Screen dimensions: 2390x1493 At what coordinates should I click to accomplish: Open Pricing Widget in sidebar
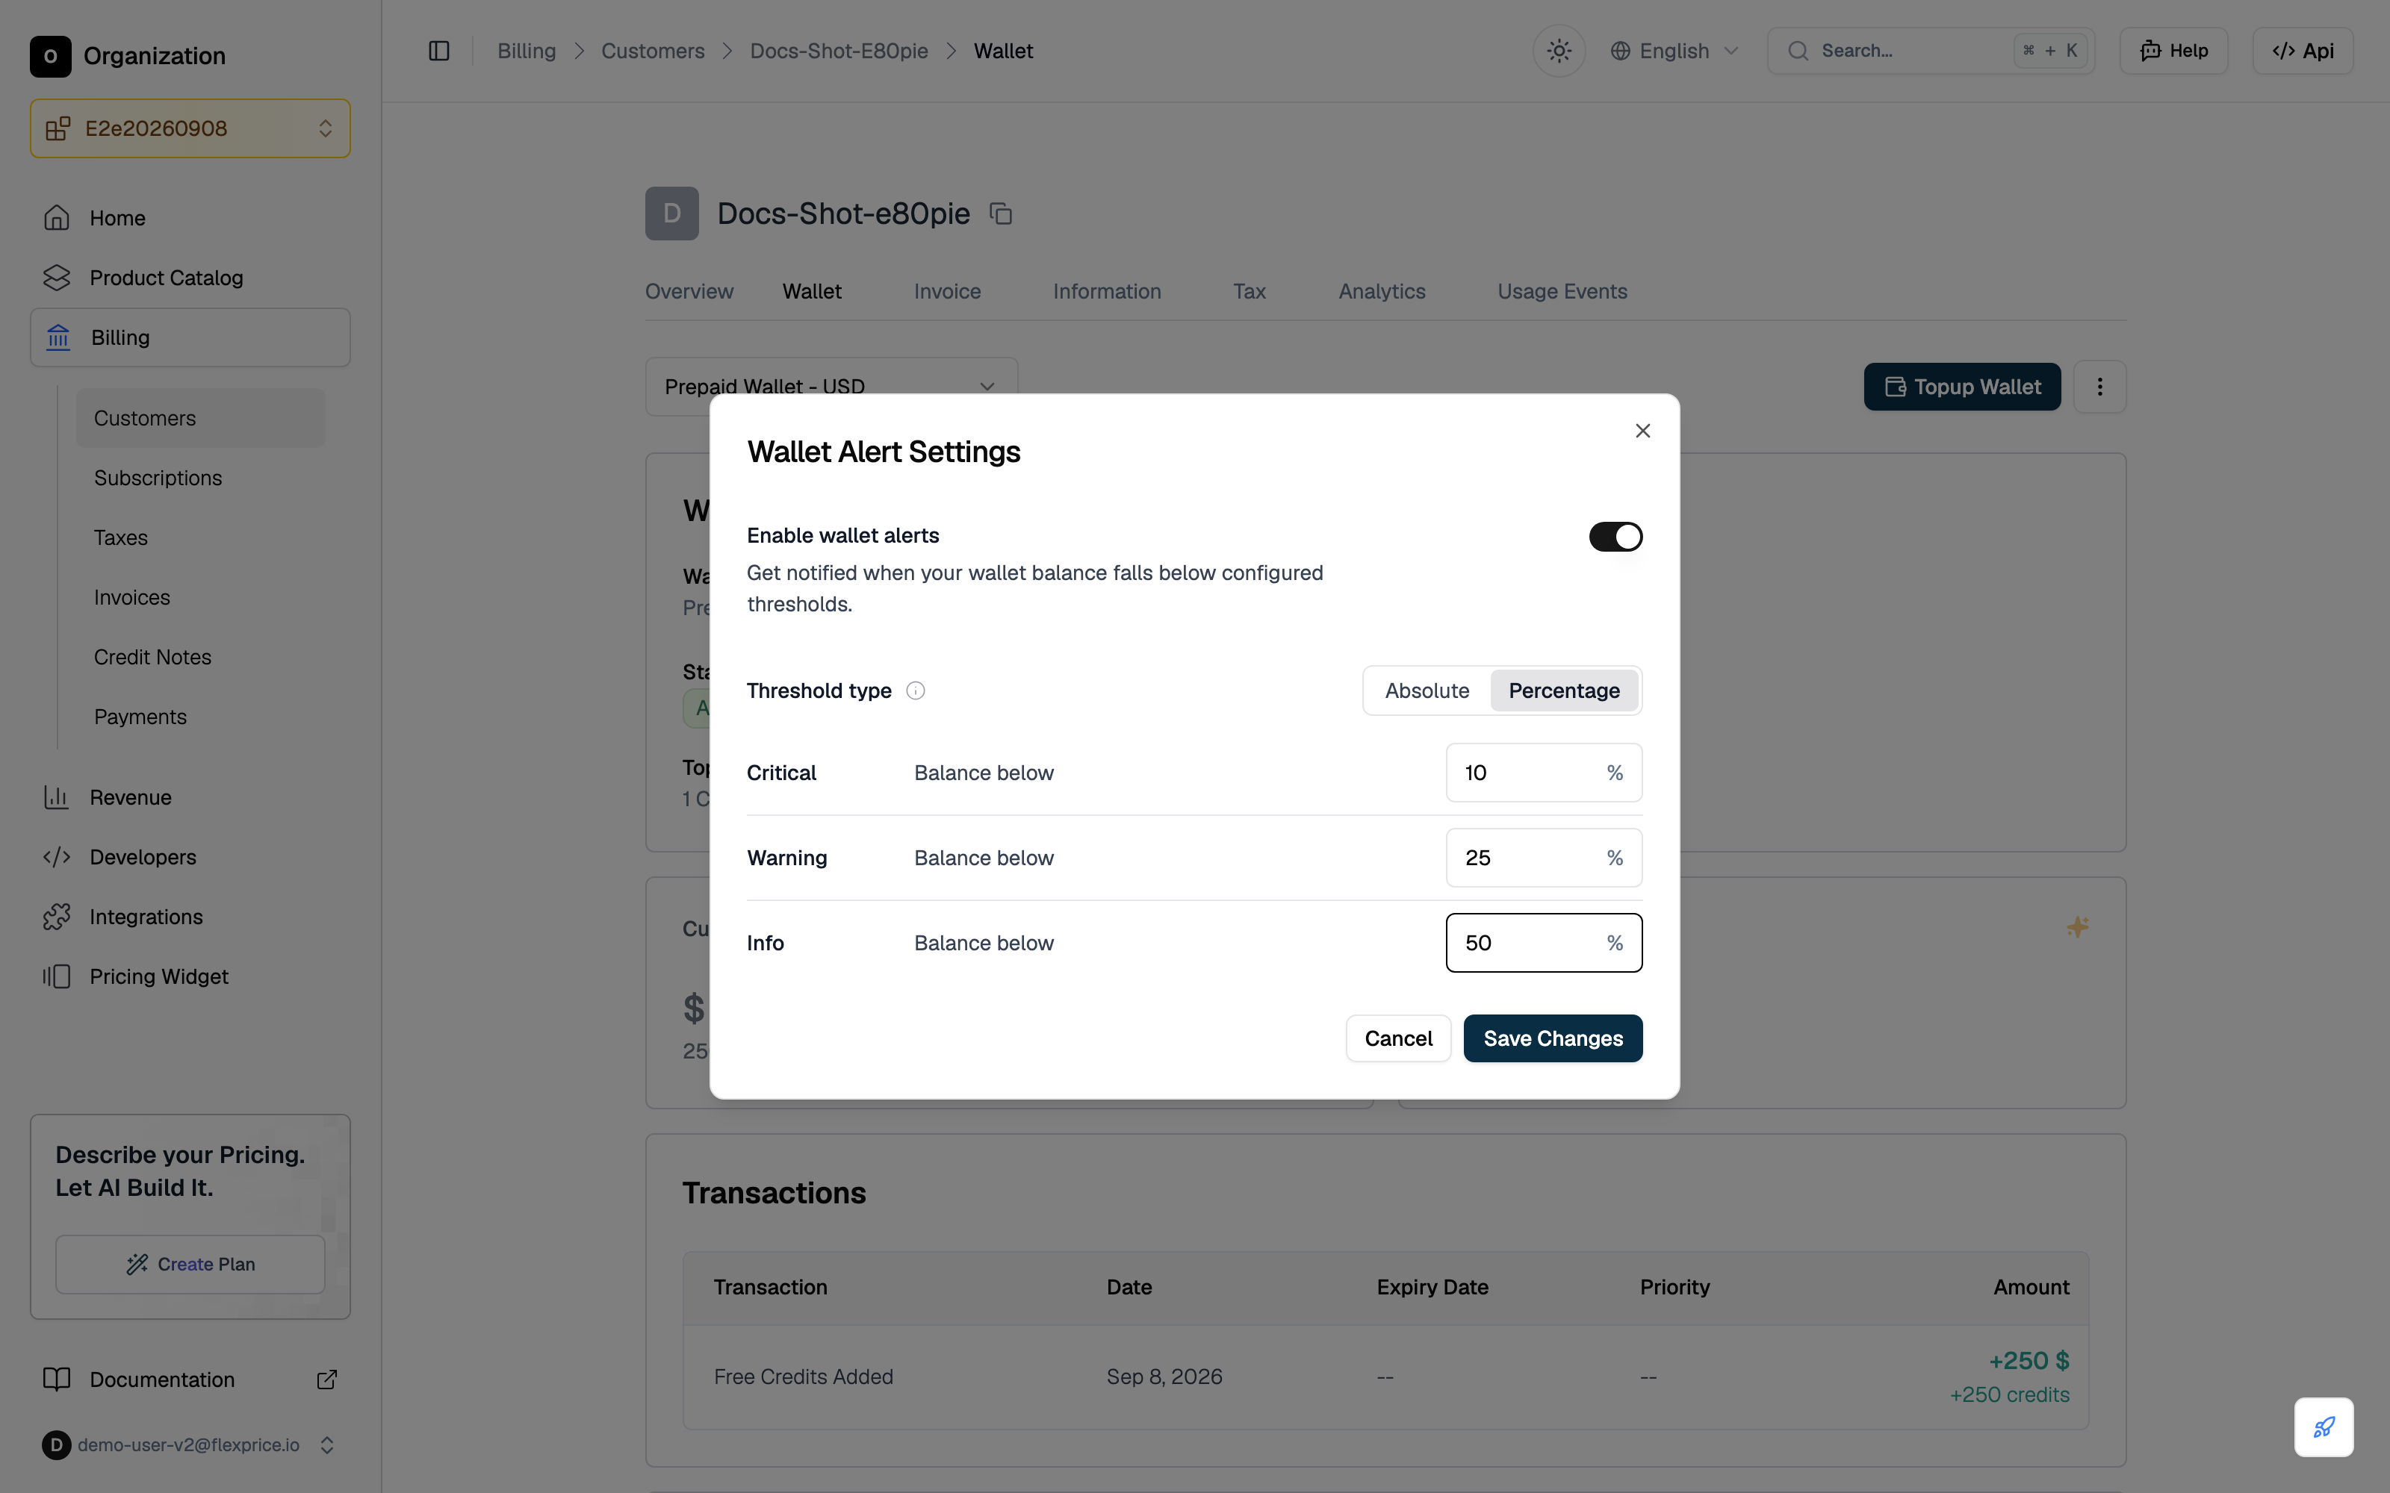190,976
